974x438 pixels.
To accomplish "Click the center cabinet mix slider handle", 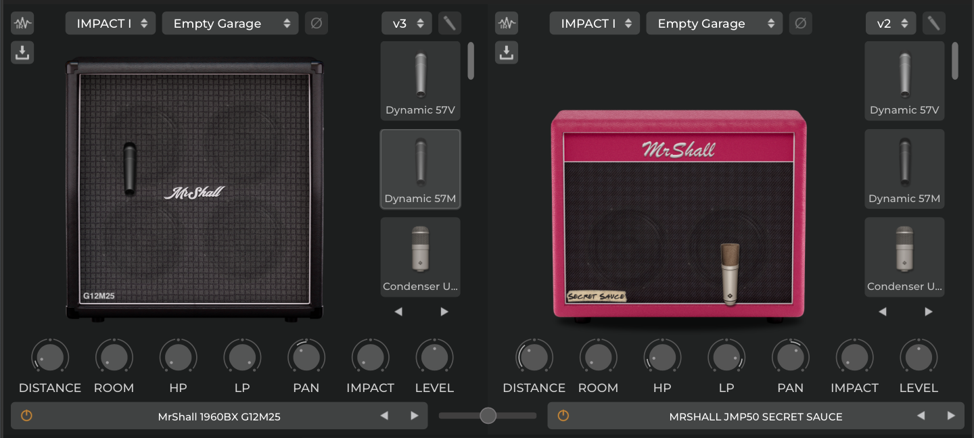I will tap(488, 416).
